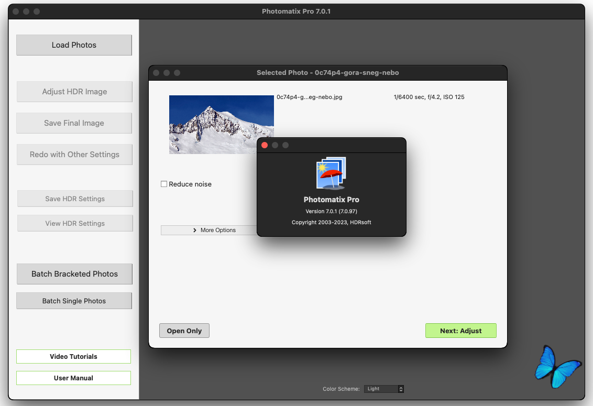Click the snowy mountain photo thumbnail

(221, 125)
